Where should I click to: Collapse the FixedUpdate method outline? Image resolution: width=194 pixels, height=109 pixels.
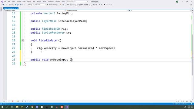(x=22, y=40)
